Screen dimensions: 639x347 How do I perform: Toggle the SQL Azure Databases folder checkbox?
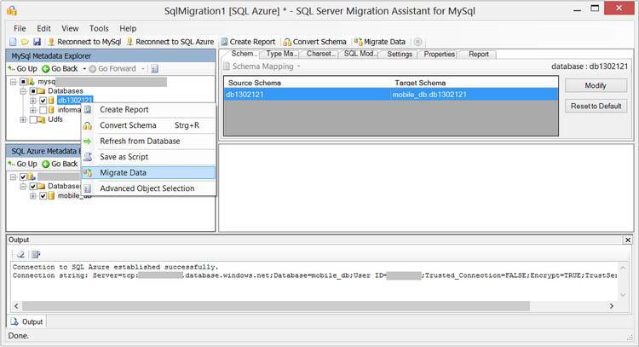[x=33, y=187]
